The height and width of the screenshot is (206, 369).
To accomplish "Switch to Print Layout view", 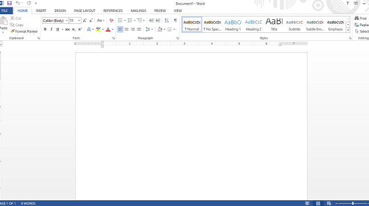I will click(x=318, y=203).
